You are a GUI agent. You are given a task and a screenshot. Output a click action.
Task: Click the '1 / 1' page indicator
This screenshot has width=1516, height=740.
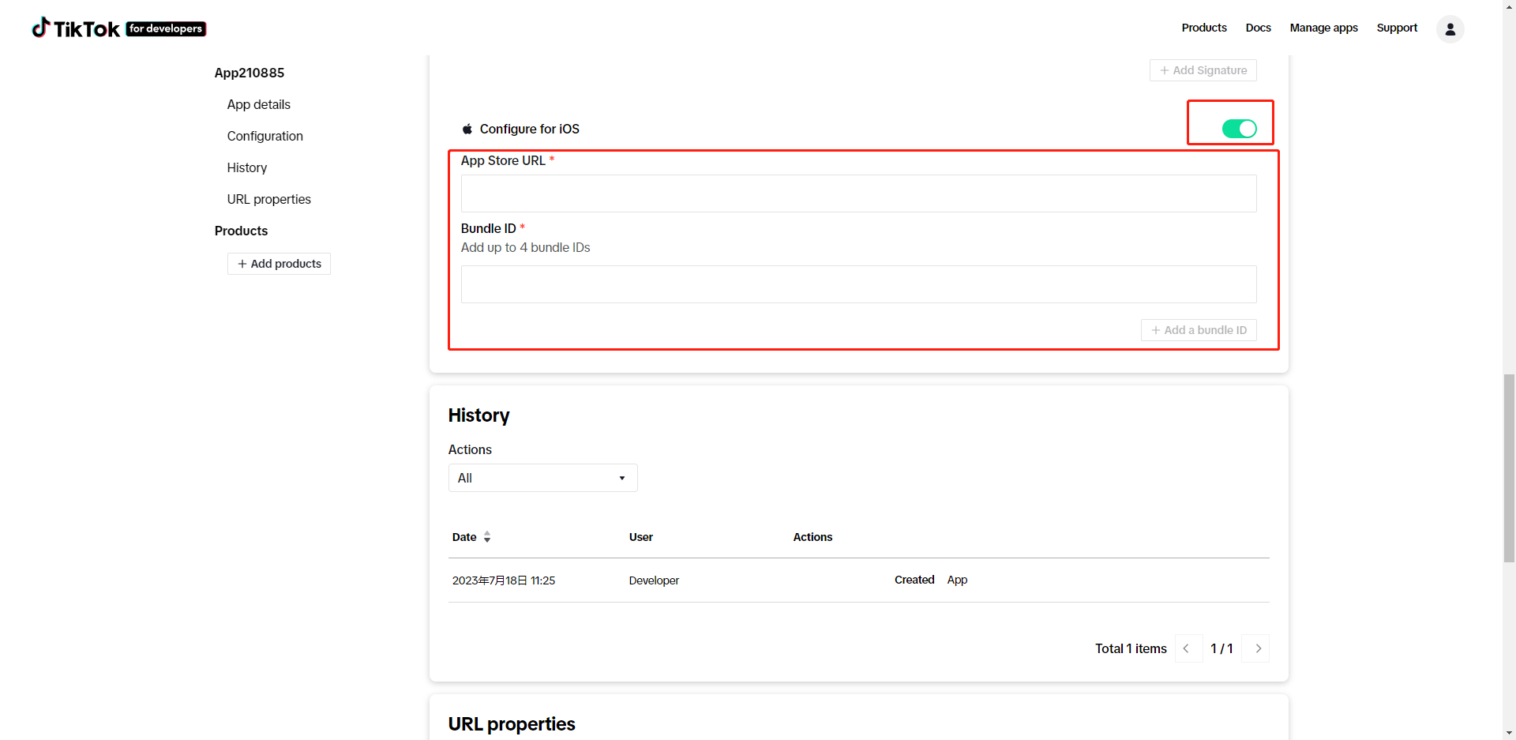pyautogui.click(x=1221, y=648)
